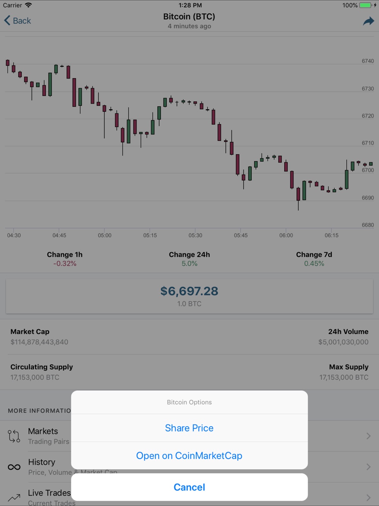Image resolution: width=379 pixels, height=506 pixels.
Task: Tap the $6,697.28 price box
Action: pyautogui.click(x=189, y=296)
